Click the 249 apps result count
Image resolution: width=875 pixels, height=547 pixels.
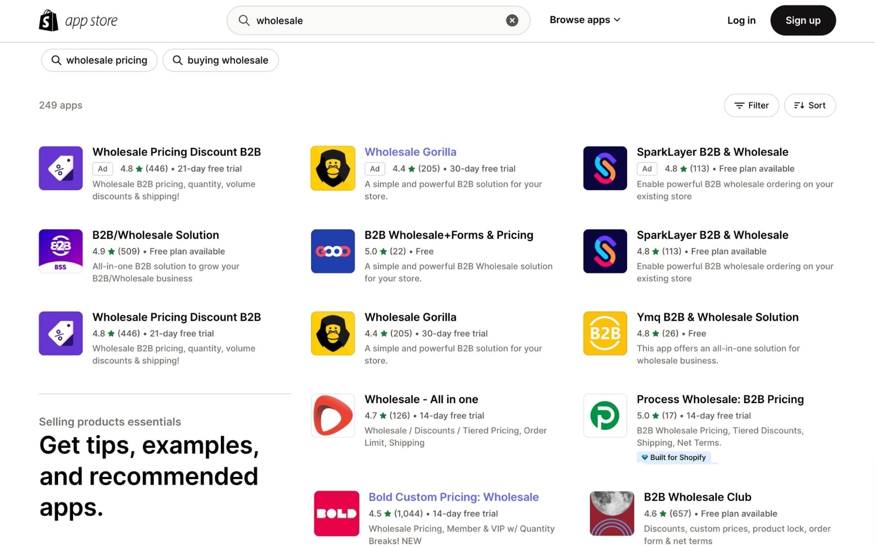61,105
